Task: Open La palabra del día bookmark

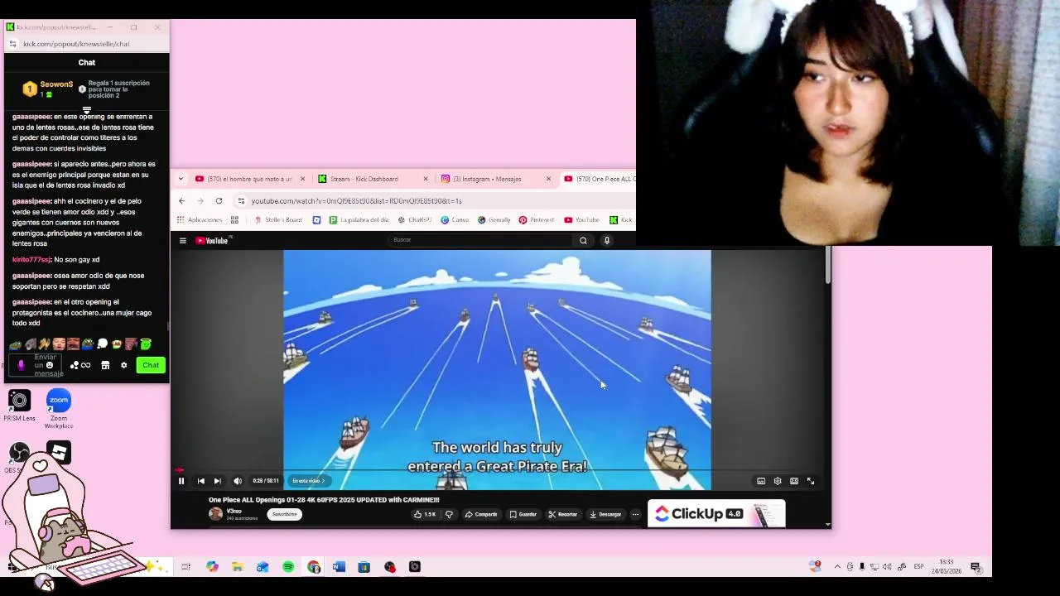Action: point(359,220)
